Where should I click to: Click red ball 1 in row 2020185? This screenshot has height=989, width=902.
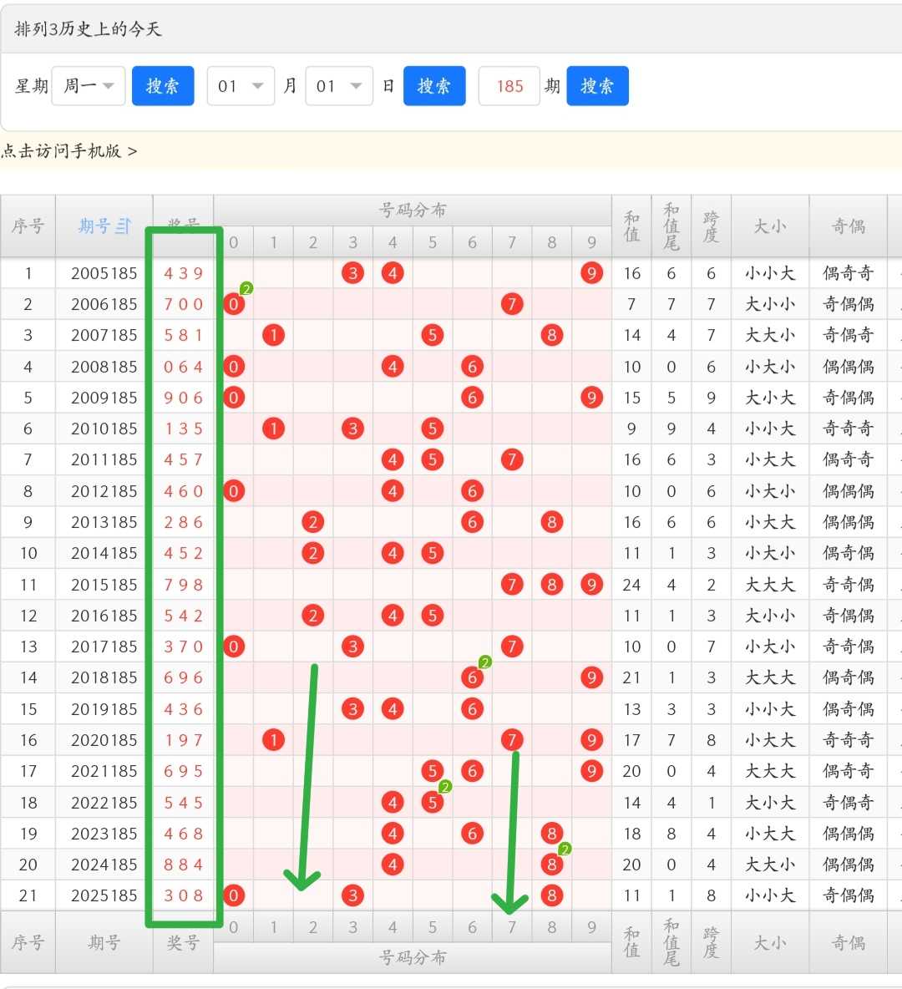[x=273, y=740]
